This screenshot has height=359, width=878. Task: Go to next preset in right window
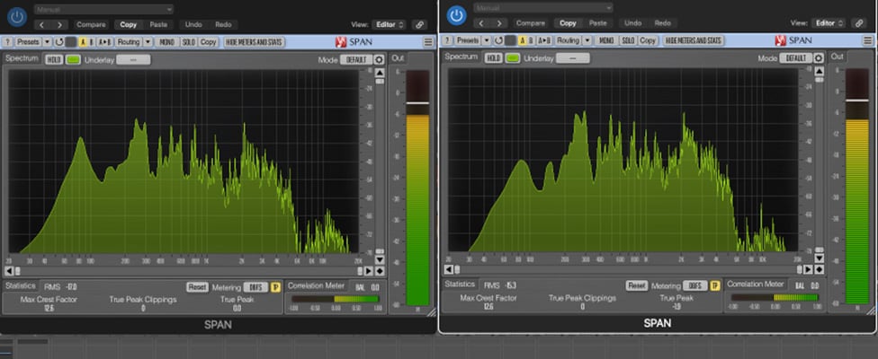click(499, 23)
